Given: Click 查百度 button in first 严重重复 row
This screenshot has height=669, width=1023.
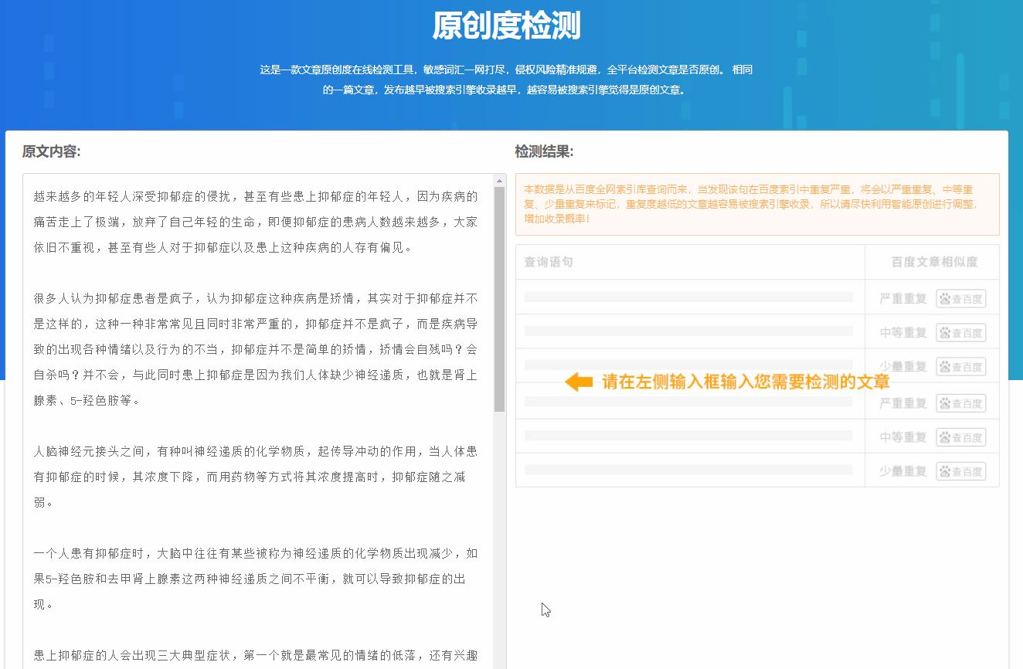Looking at the screenshot, I should pyautogui.click(x=961, y=298).
